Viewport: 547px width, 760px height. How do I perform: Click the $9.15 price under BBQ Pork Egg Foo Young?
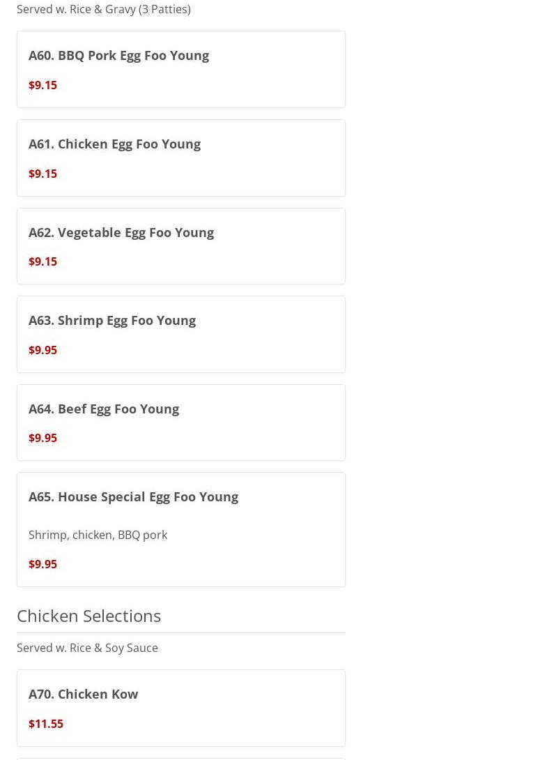(x=43, y=85)
